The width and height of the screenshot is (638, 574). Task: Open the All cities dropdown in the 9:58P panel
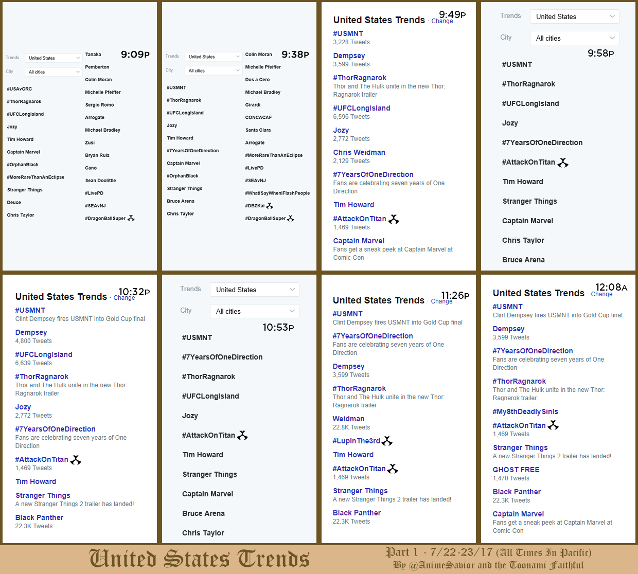pyautogui.click(x=575, y=38)
